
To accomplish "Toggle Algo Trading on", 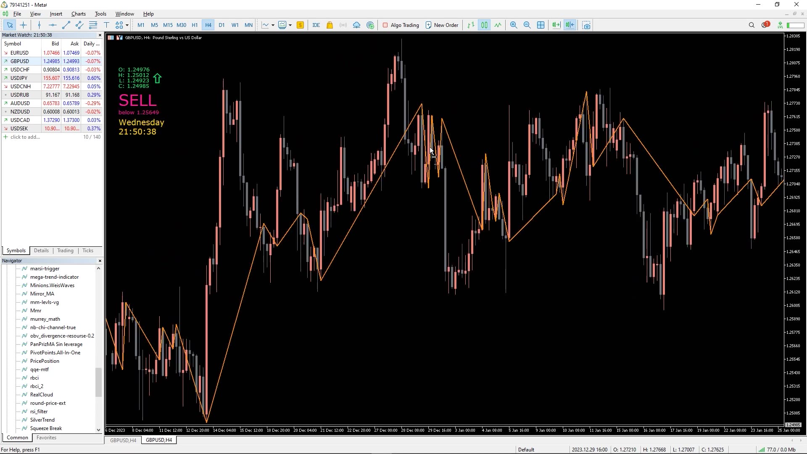I will (401, 25).
